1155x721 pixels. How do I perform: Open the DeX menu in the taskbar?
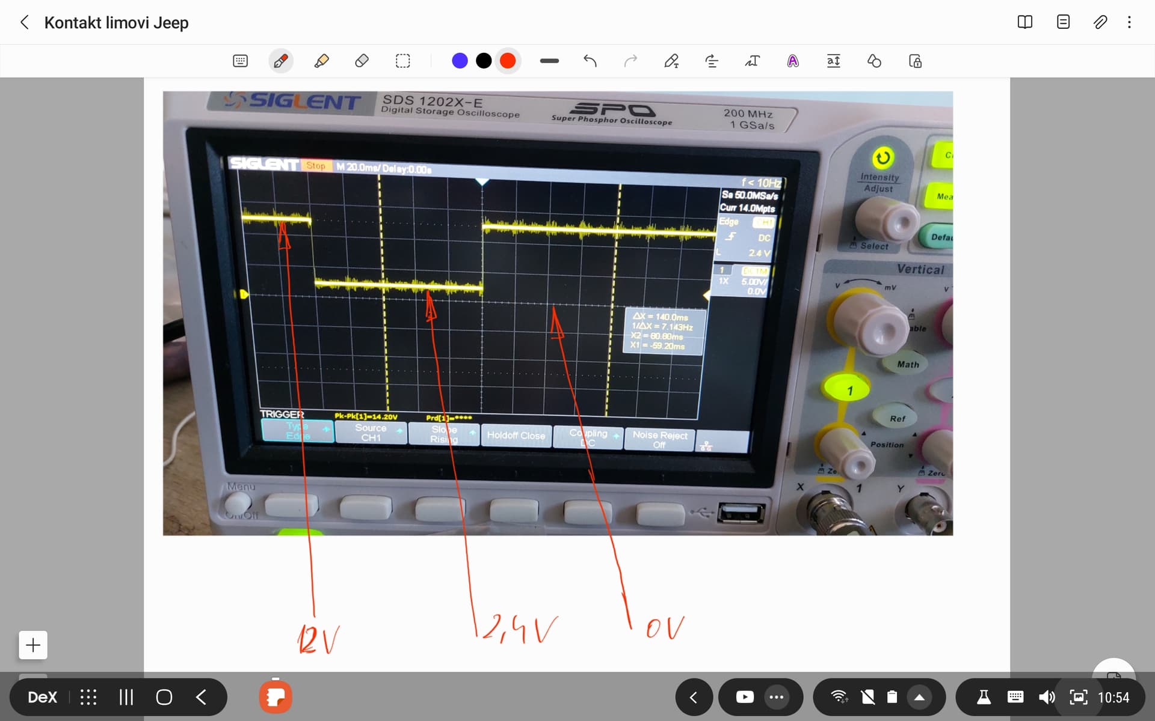(42, 697)
